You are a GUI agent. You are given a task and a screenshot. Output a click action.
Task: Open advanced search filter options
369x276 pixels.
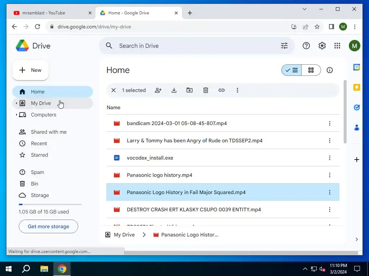pyautogui.click(x=284, y=46)
